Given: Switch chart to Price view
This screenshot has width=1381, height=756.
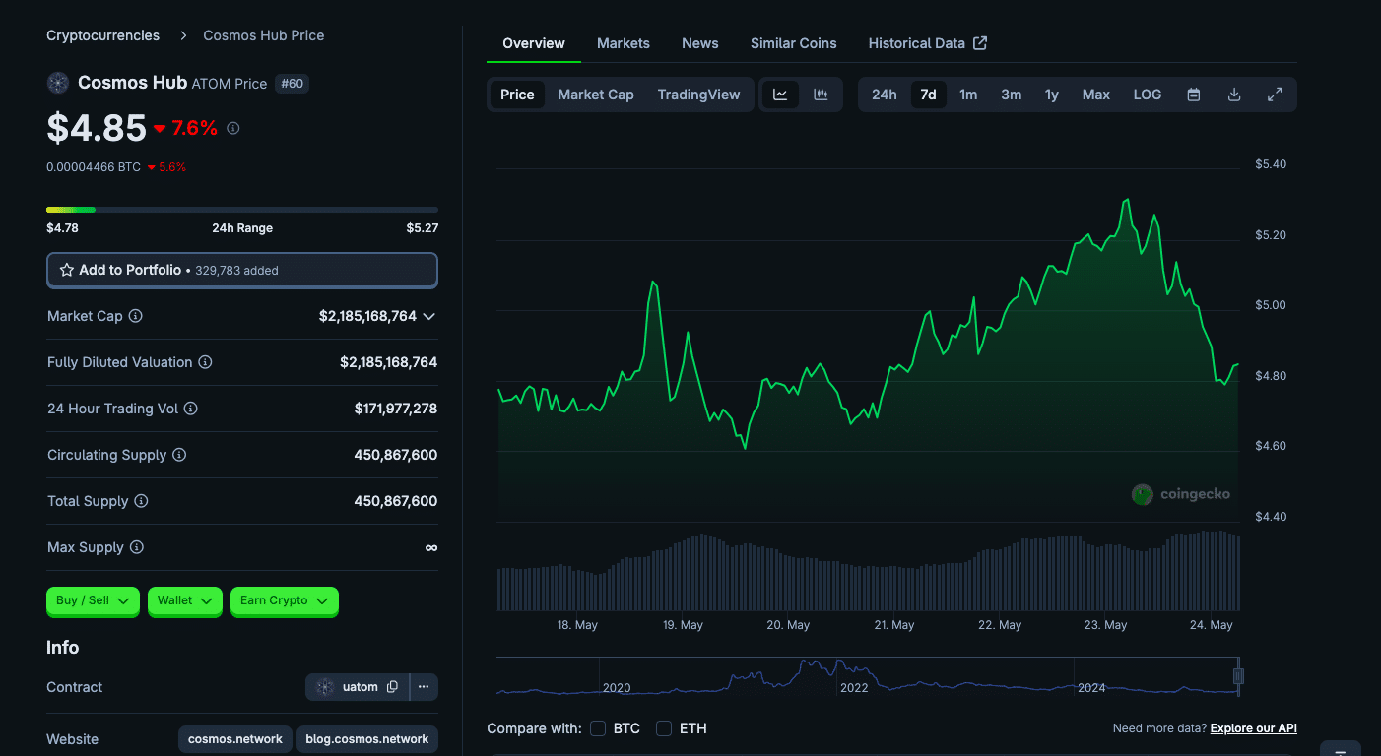Looking at the screenshot, I should click(x=517, y=94).
